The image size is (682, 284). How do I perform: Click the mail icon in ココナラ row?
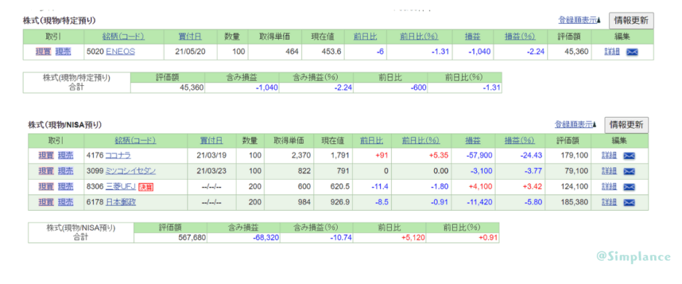point(629,156)
